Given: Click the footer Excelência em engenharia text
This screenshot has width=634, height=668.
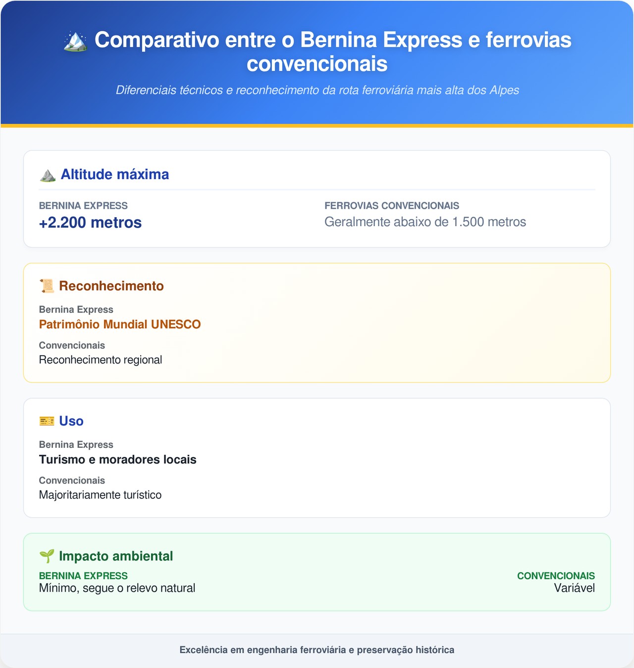Looking at the screenshot, I should click(317, 650).
